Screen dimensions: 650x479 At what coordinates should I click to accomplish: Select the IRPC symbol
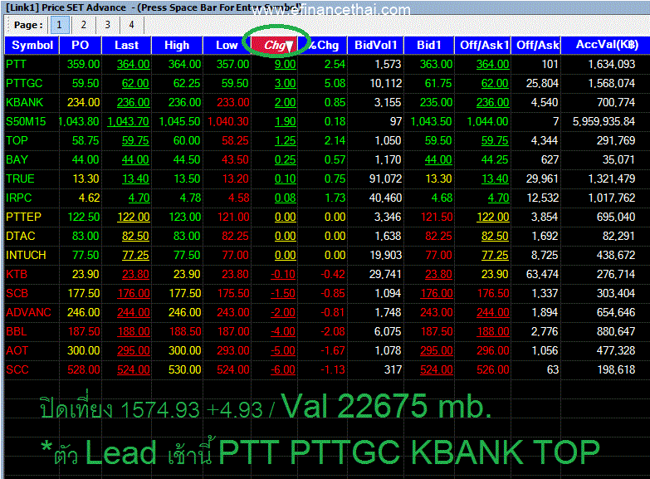18,198
